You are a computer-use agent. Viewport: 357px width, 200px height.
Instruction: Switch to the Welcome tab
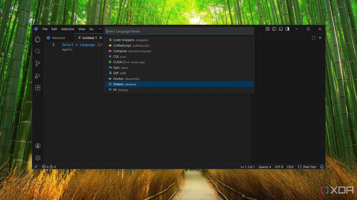click(x=59, y=38)
